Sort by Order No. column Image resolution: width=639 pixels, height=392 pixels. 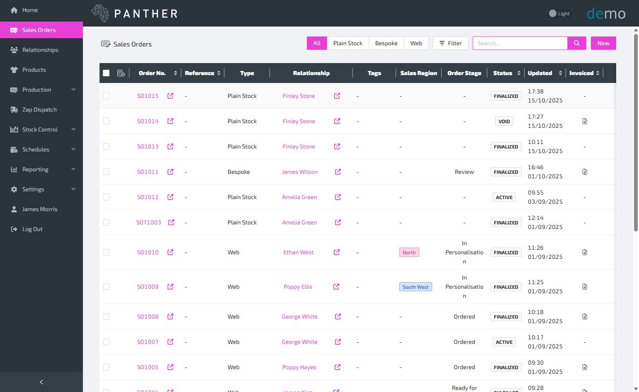tap(175, 73)
